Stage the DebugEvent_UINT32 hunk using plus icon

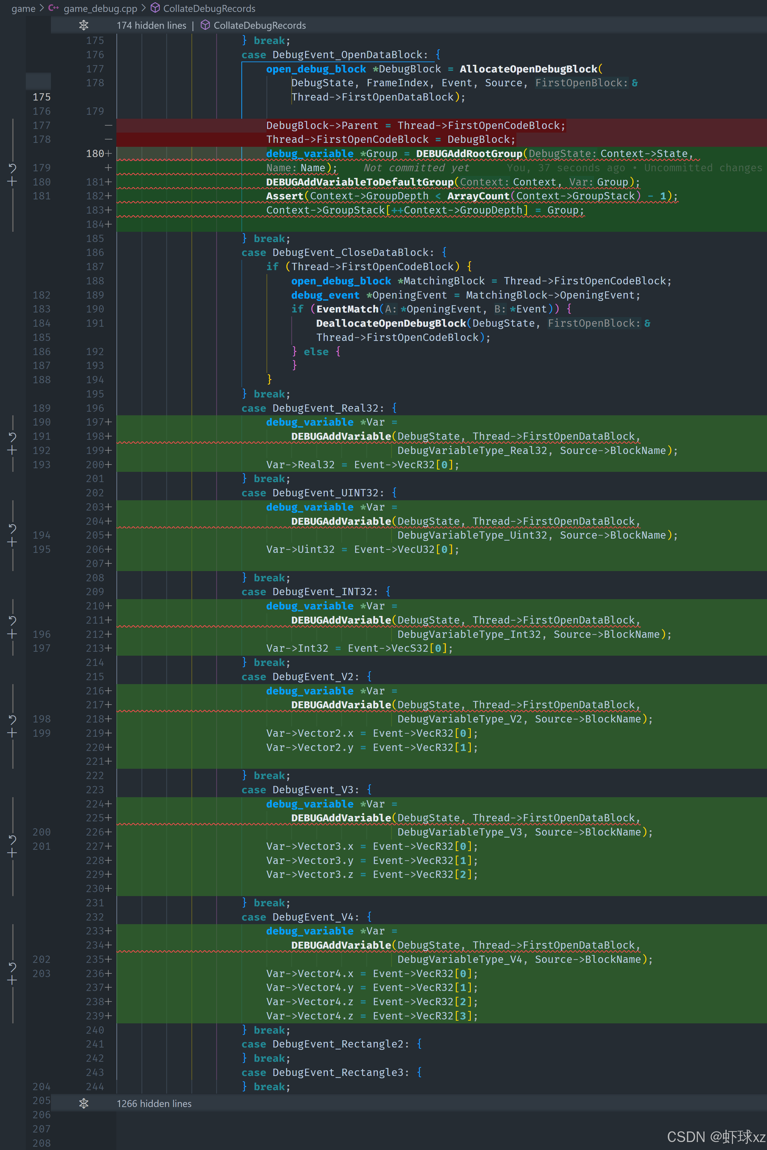[x=12, y=542]
